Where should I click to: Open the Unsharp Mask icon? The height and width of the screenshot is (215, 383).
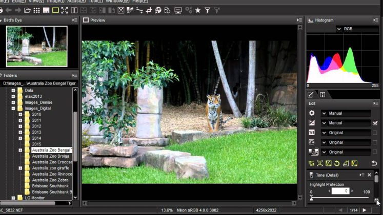coord(354,163)
